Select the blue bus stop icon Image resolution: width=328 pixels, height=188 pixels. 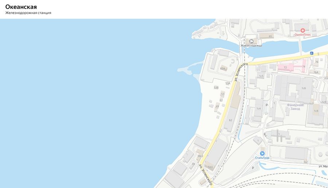pyautogui.click(x=312, y=53)
